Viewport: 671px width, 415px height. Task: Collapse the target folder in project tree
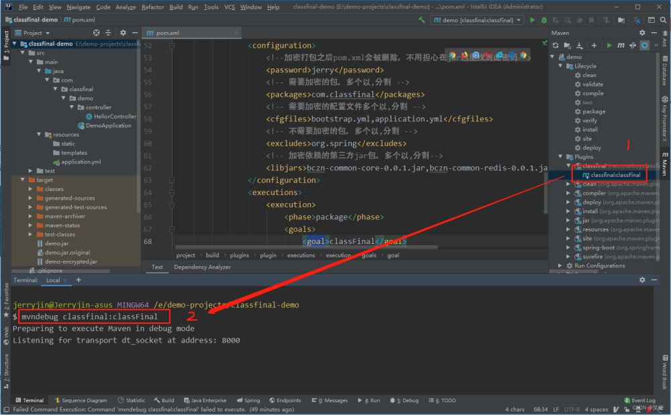pos(23,180)
